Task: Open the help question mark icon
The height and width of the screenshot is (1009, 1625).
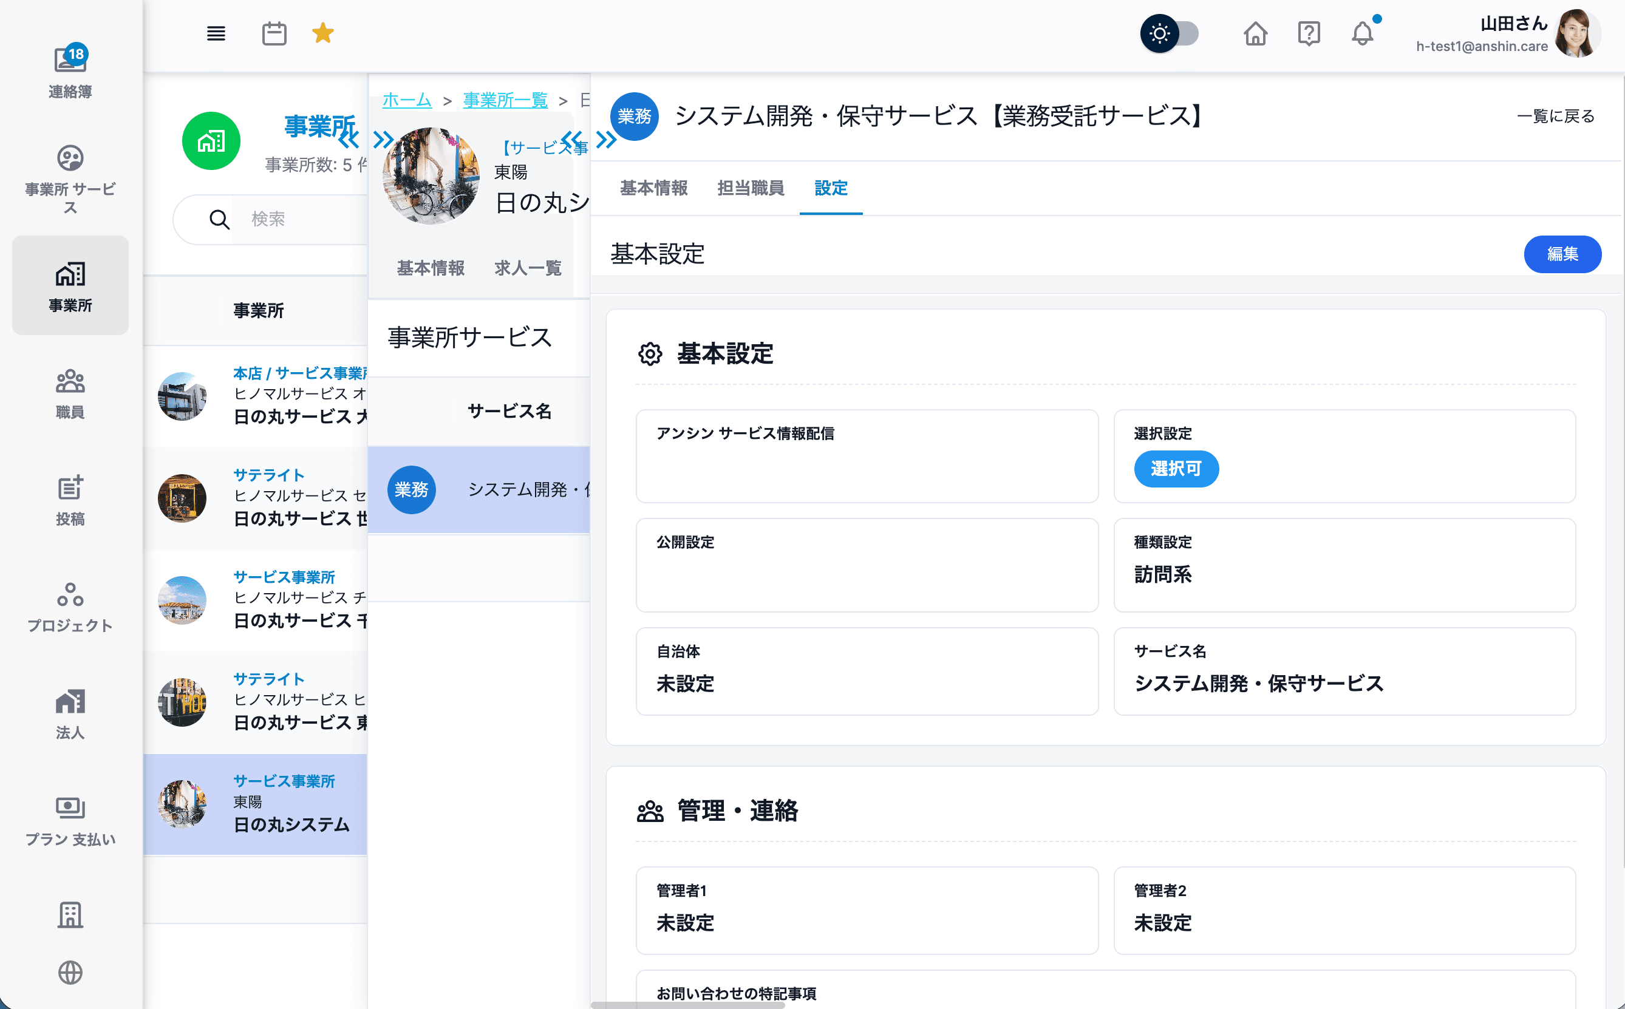Action: (1309, 33)
